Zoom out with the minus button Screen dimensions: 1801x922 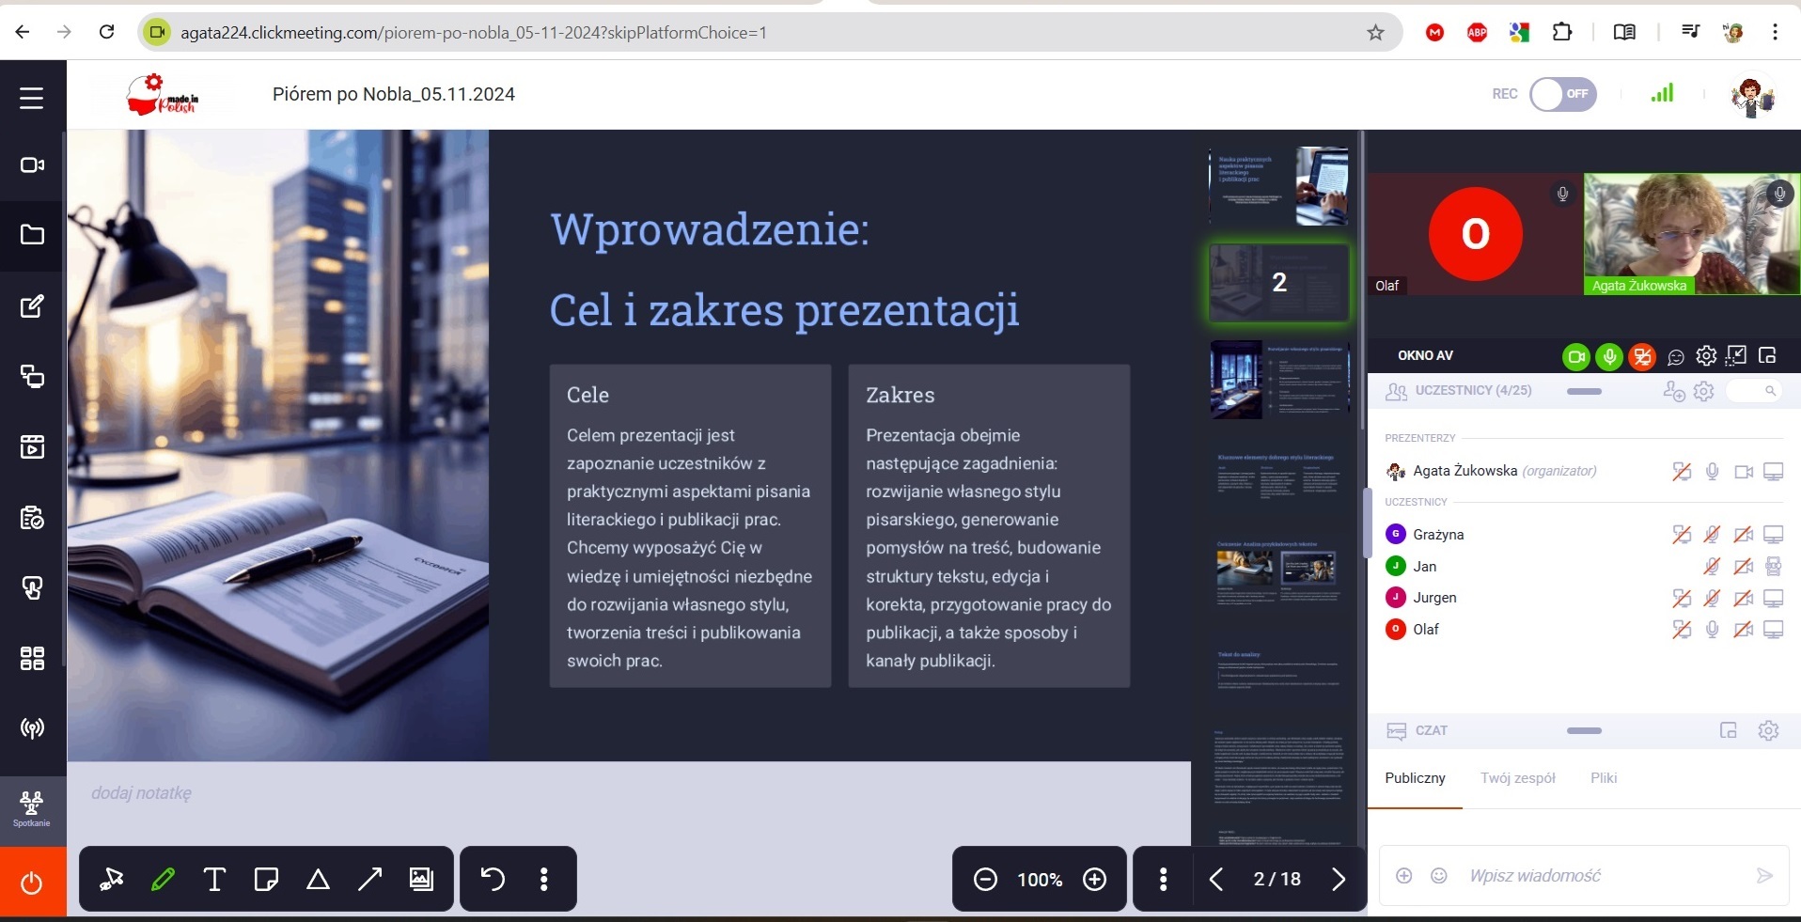tap(985, 880)
